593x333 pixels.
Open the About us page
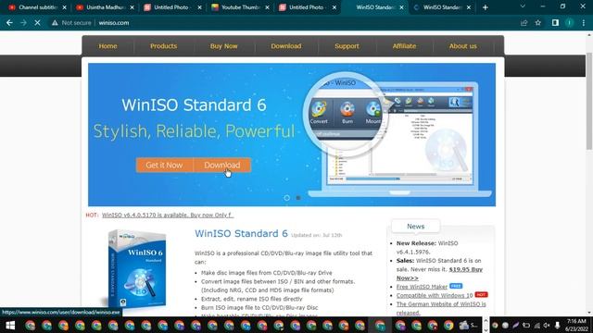pyautogui.click(x=463, y=46)
